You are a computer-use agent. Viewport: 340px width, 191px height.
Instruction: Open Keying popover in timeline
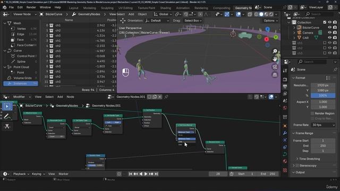point(38,174)
